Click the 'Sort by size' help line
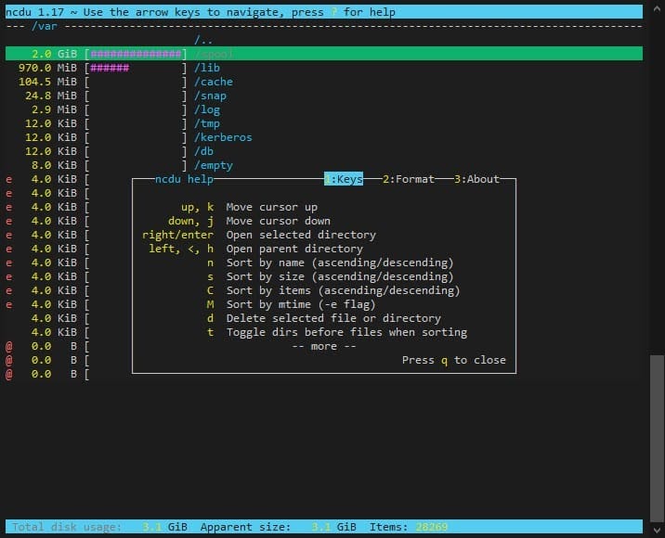 tap(339, 276)
